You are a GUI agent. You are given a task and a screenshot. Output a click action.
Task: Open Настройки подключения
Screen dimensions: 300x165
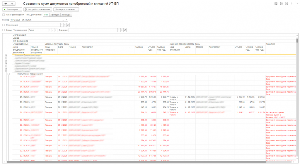pyautogui.click(x=38, y=9)
